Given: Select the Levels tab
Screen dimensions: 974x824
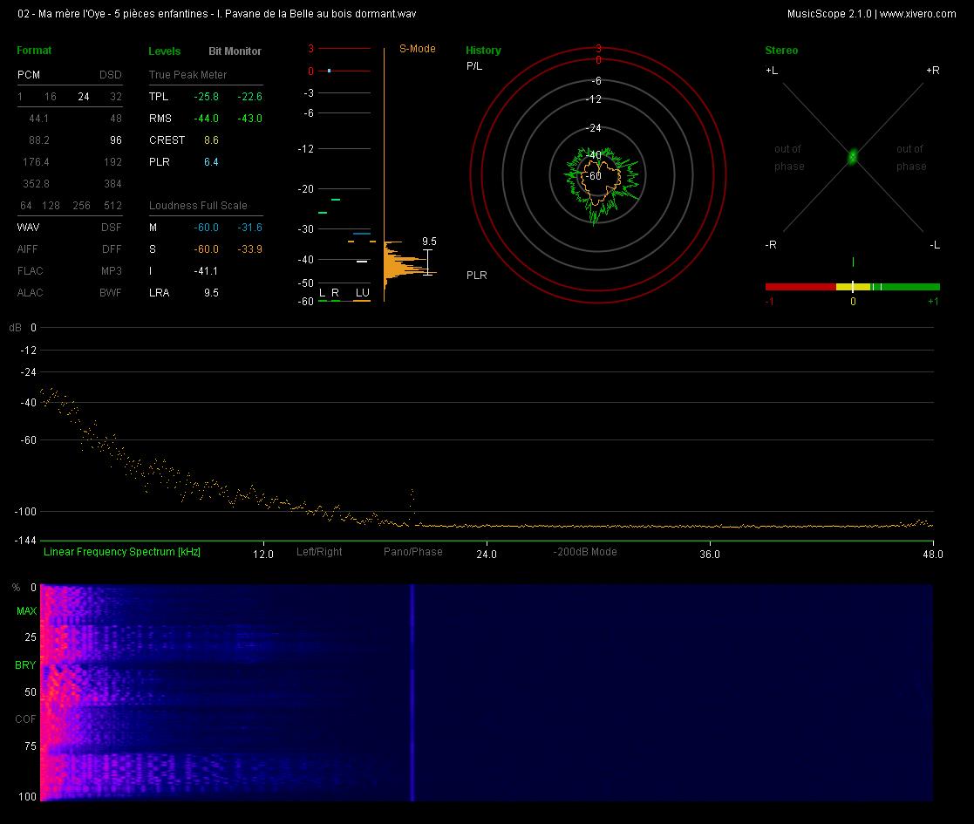Looking at the screenshot, I should [x=165, y=51].
